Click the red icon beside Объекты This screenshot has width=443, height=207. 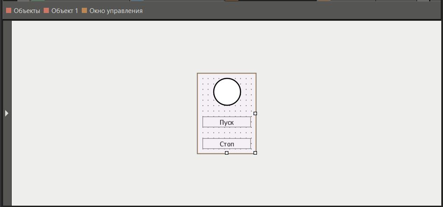[x=9, y=11]
